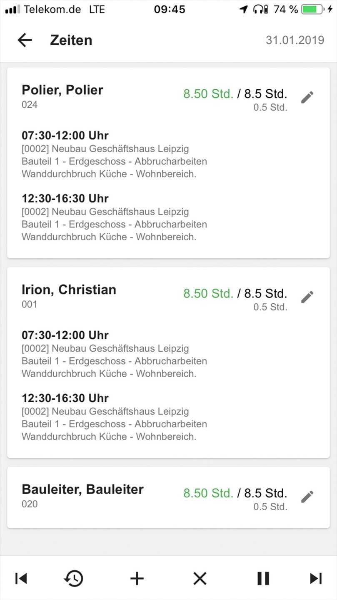Open the history clock icon

(x=74, y=578)
